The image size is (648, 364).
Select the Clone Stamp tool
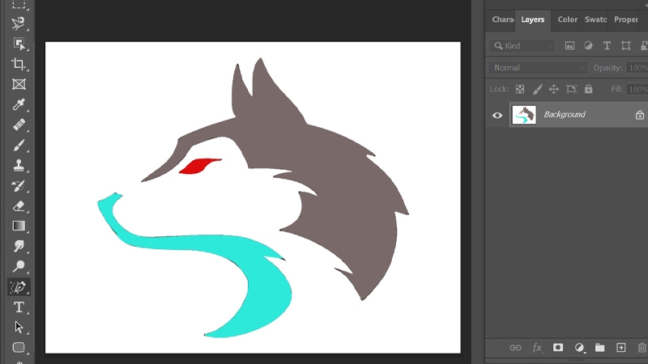(19, 165)
